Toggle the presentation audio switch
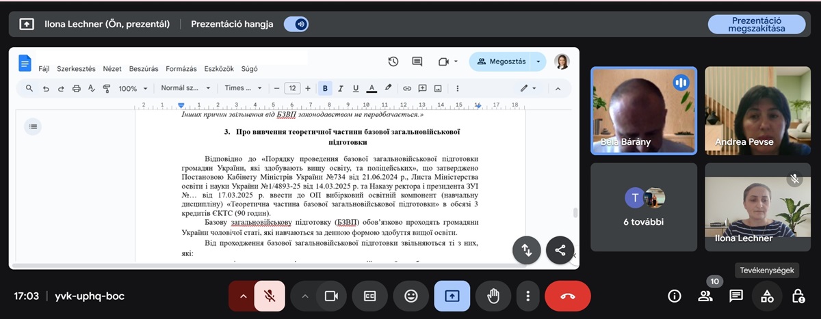The image size is (821, 319). 296,24
